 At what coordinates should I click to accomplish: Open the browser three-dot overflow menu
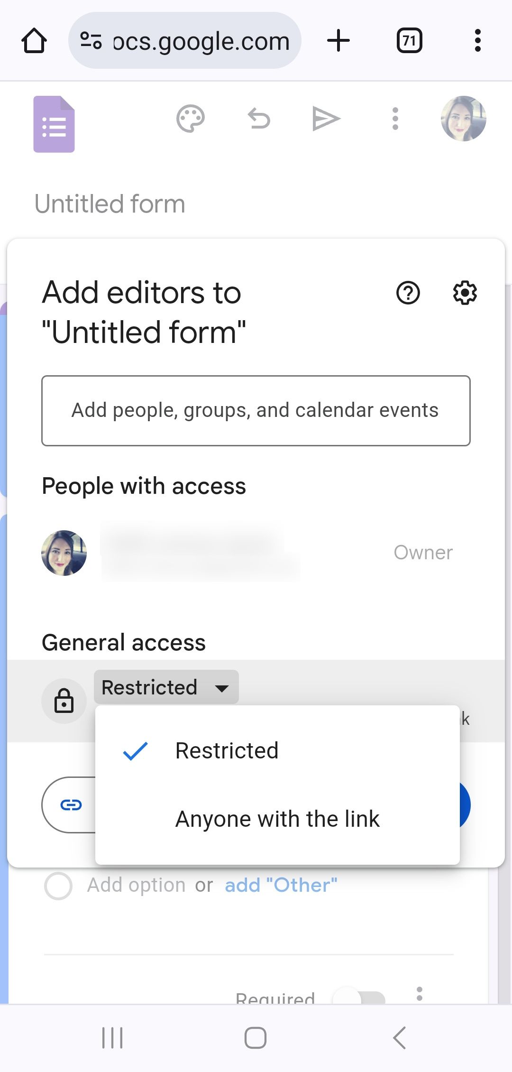[477, 41]
